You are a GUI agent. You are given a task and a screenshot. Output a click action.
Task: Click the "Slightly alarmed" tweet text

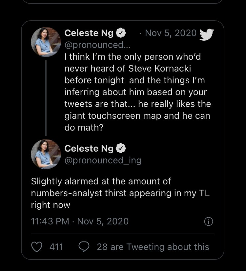tap(120, 193)
